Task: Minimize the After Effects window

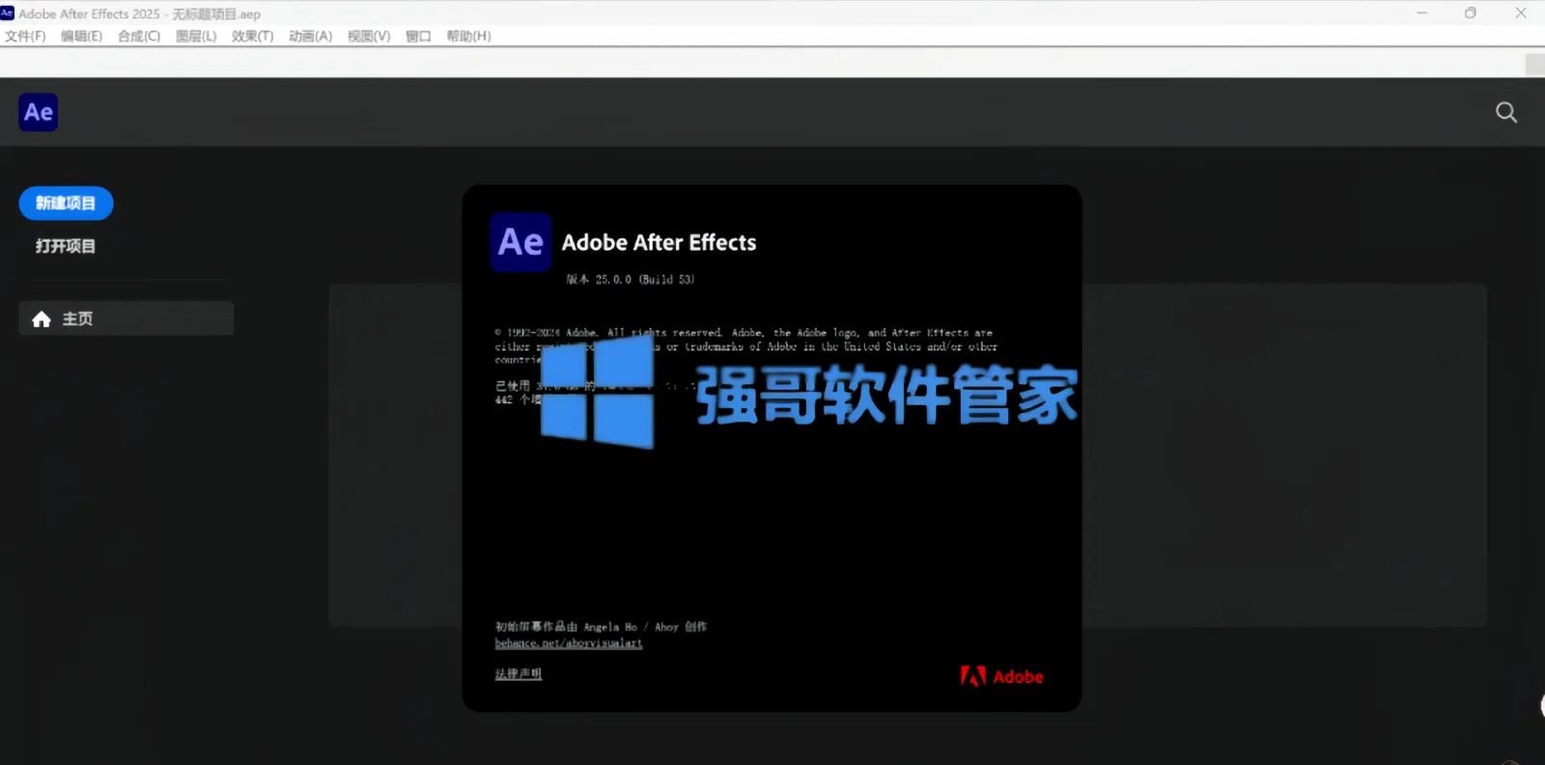Action: [x=1421, y=14]
